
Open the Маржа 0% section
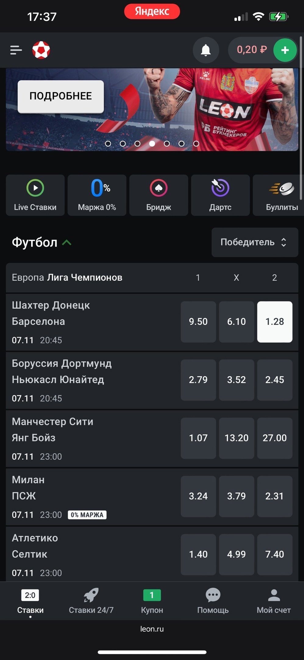(97, 195)
